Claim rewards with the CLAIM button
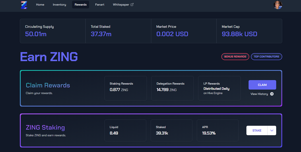 (262, 85)
